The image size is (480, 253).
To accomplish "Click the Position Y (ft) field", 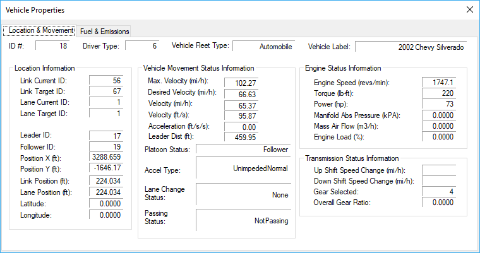I will click(x=106, y=168).
